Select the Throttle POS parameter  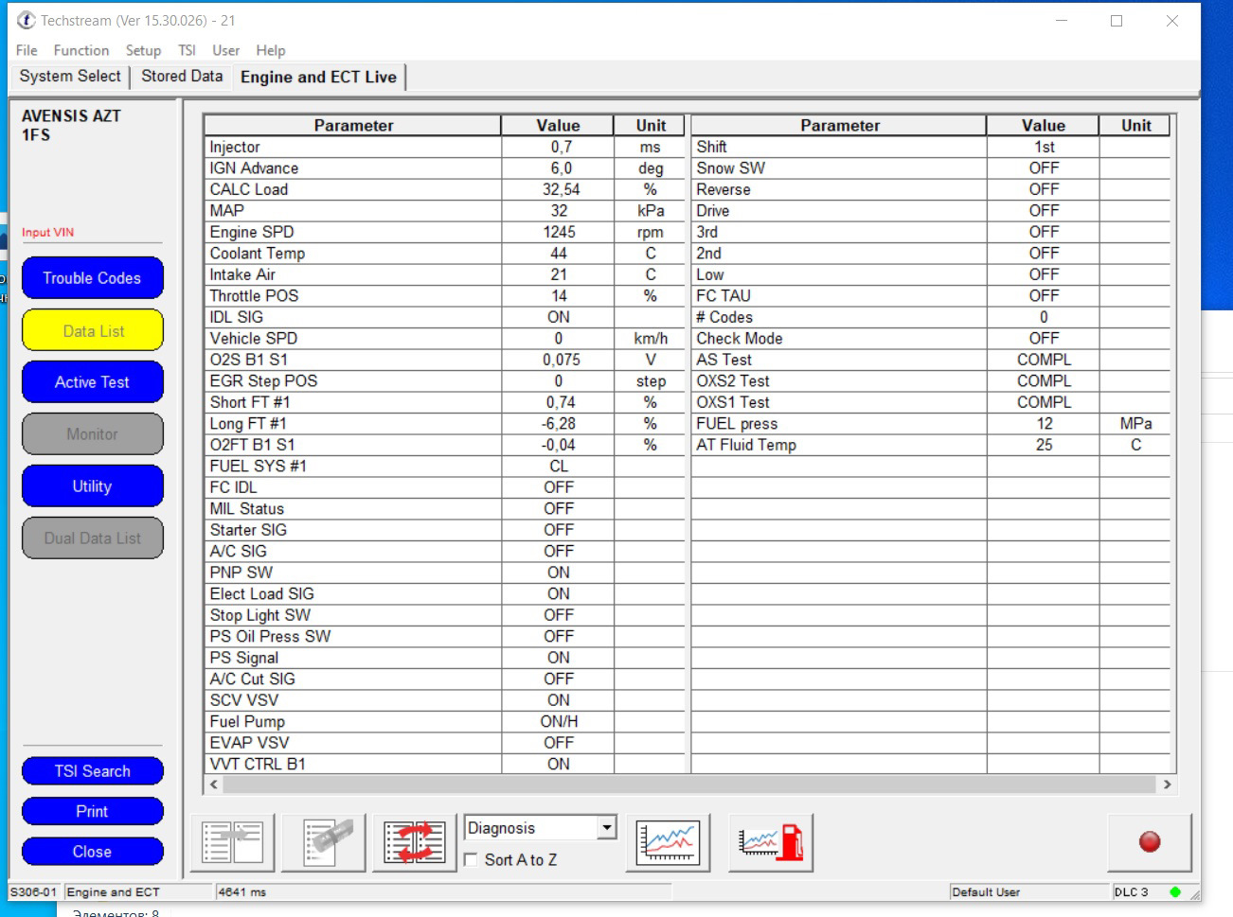[x=254, y=296]
